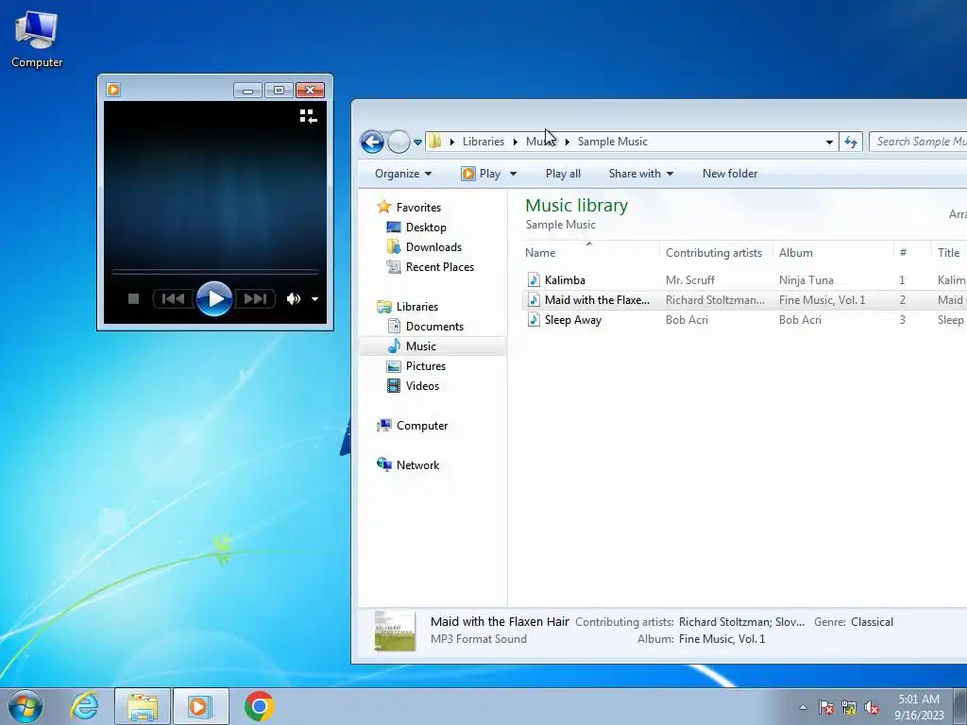Select Maid with the Flaxen Hair file

597,300
